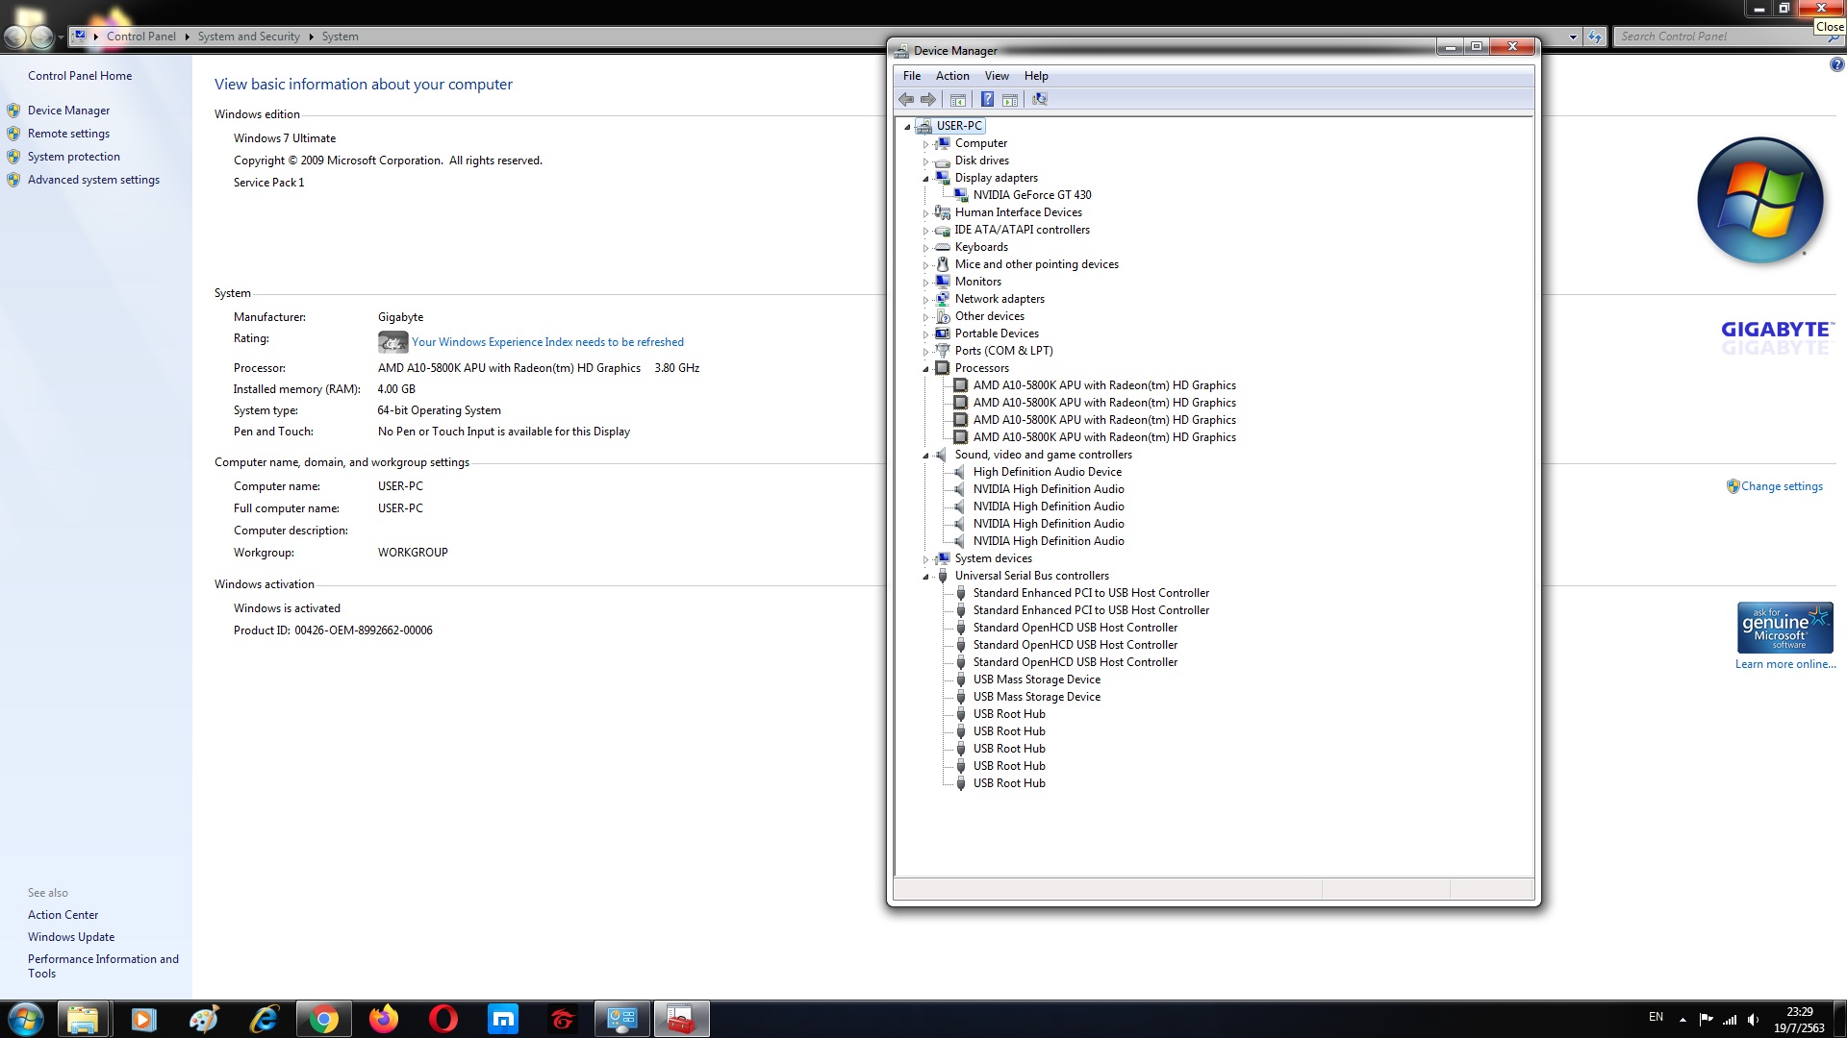Open Windows Media Player from the taskbar
Image resolution: width=1847 pixels, height=1038 pixels.
pyautogui.click(x=143, y=1019)
